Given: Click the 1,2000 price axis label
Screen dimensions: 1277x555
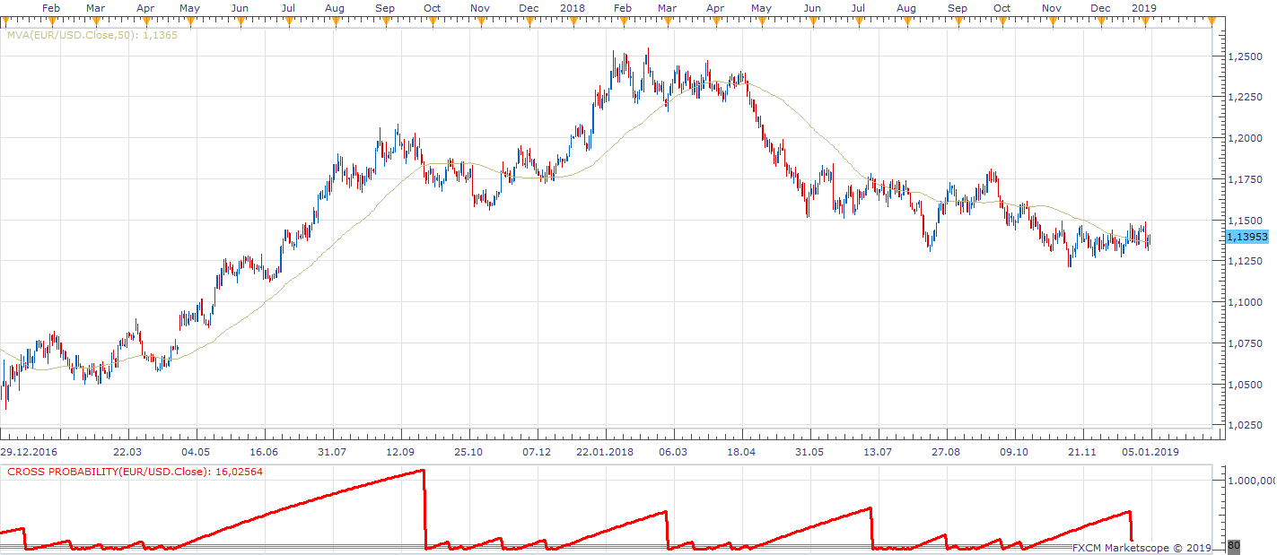Looking at the screenshot, I should [1243, 139].
